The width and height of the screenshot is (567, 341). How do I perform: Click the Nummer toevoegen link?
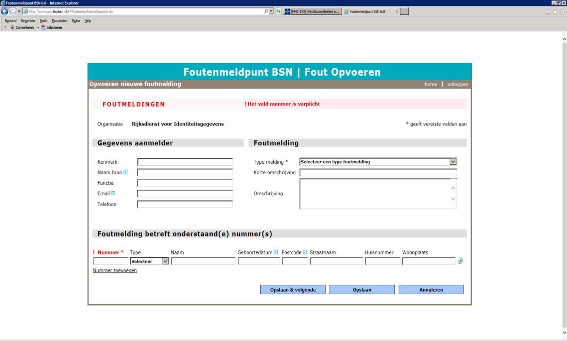(114, 270)
